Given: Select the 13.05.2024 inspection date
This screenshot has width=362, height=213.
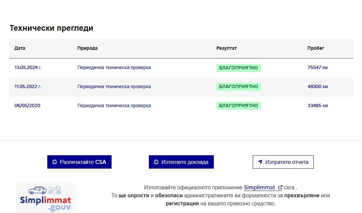Looking at the screenshot, I should click(28, 67).
